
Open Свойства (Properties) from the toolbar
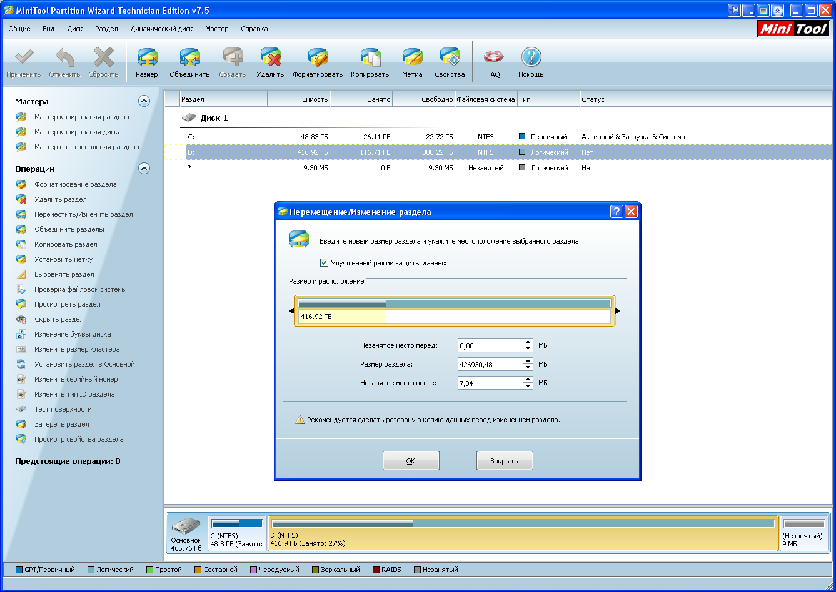(x=450, y=58)
